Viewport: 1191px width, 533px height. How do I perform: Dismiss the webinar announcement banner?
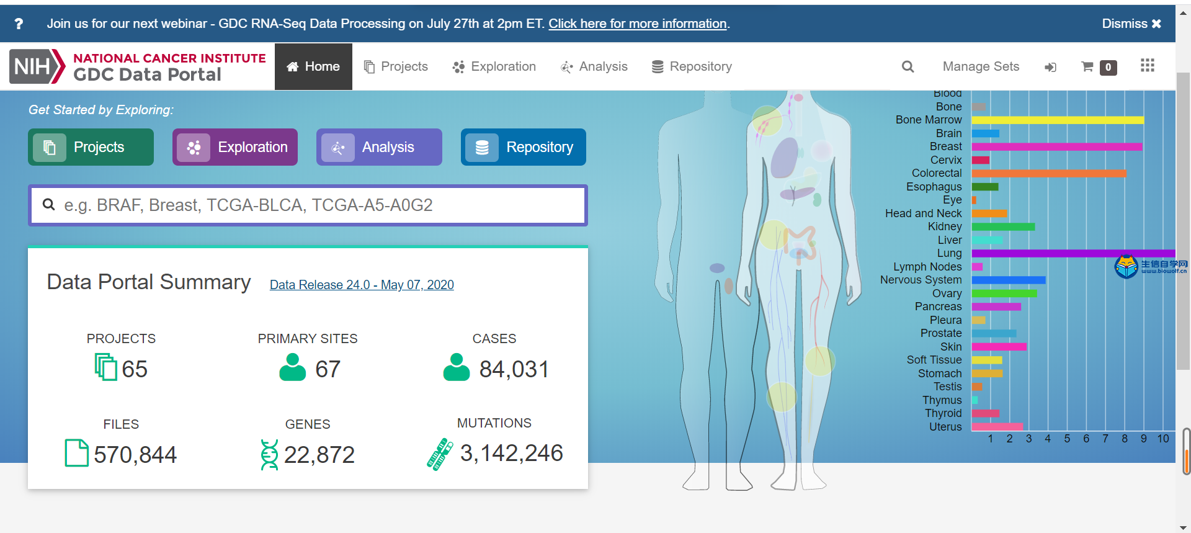1131,24
